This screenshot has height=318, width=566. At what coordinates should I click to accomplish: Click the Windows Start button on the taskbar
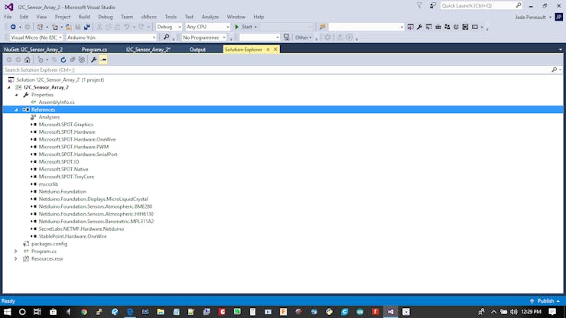pyautogui.click(x=7, y=312)
